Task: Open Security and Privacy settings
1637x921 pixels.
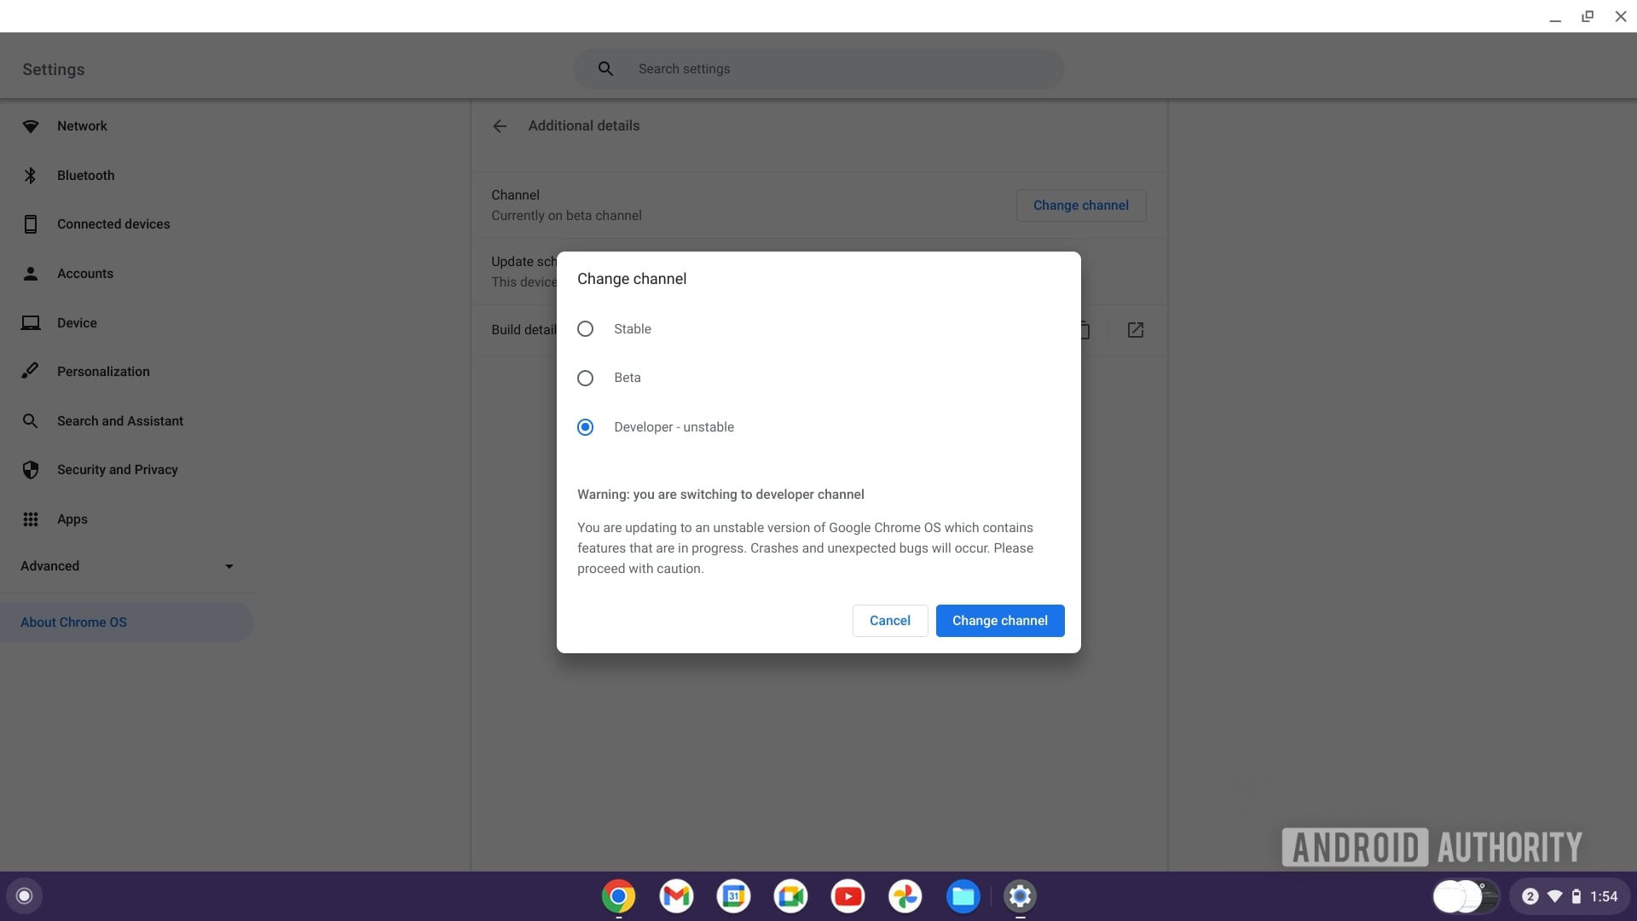Action: pyautogui.click(x=117, y=470)
